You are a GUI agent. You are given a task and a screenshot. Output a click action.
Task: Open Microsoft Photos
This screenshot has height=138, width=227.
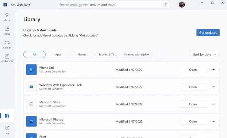193,122
